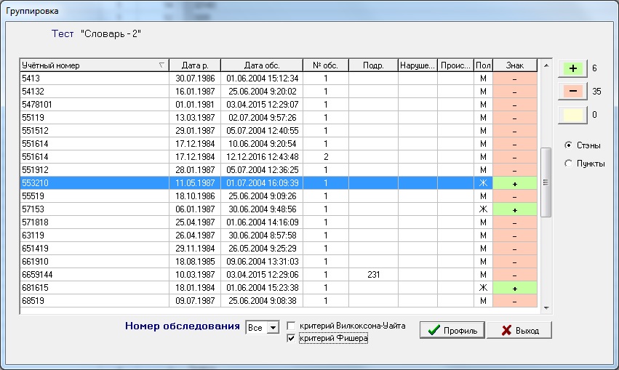Click the green plus sign in row 553210
The width and height of the screenshot is (619, 370).
515,184
